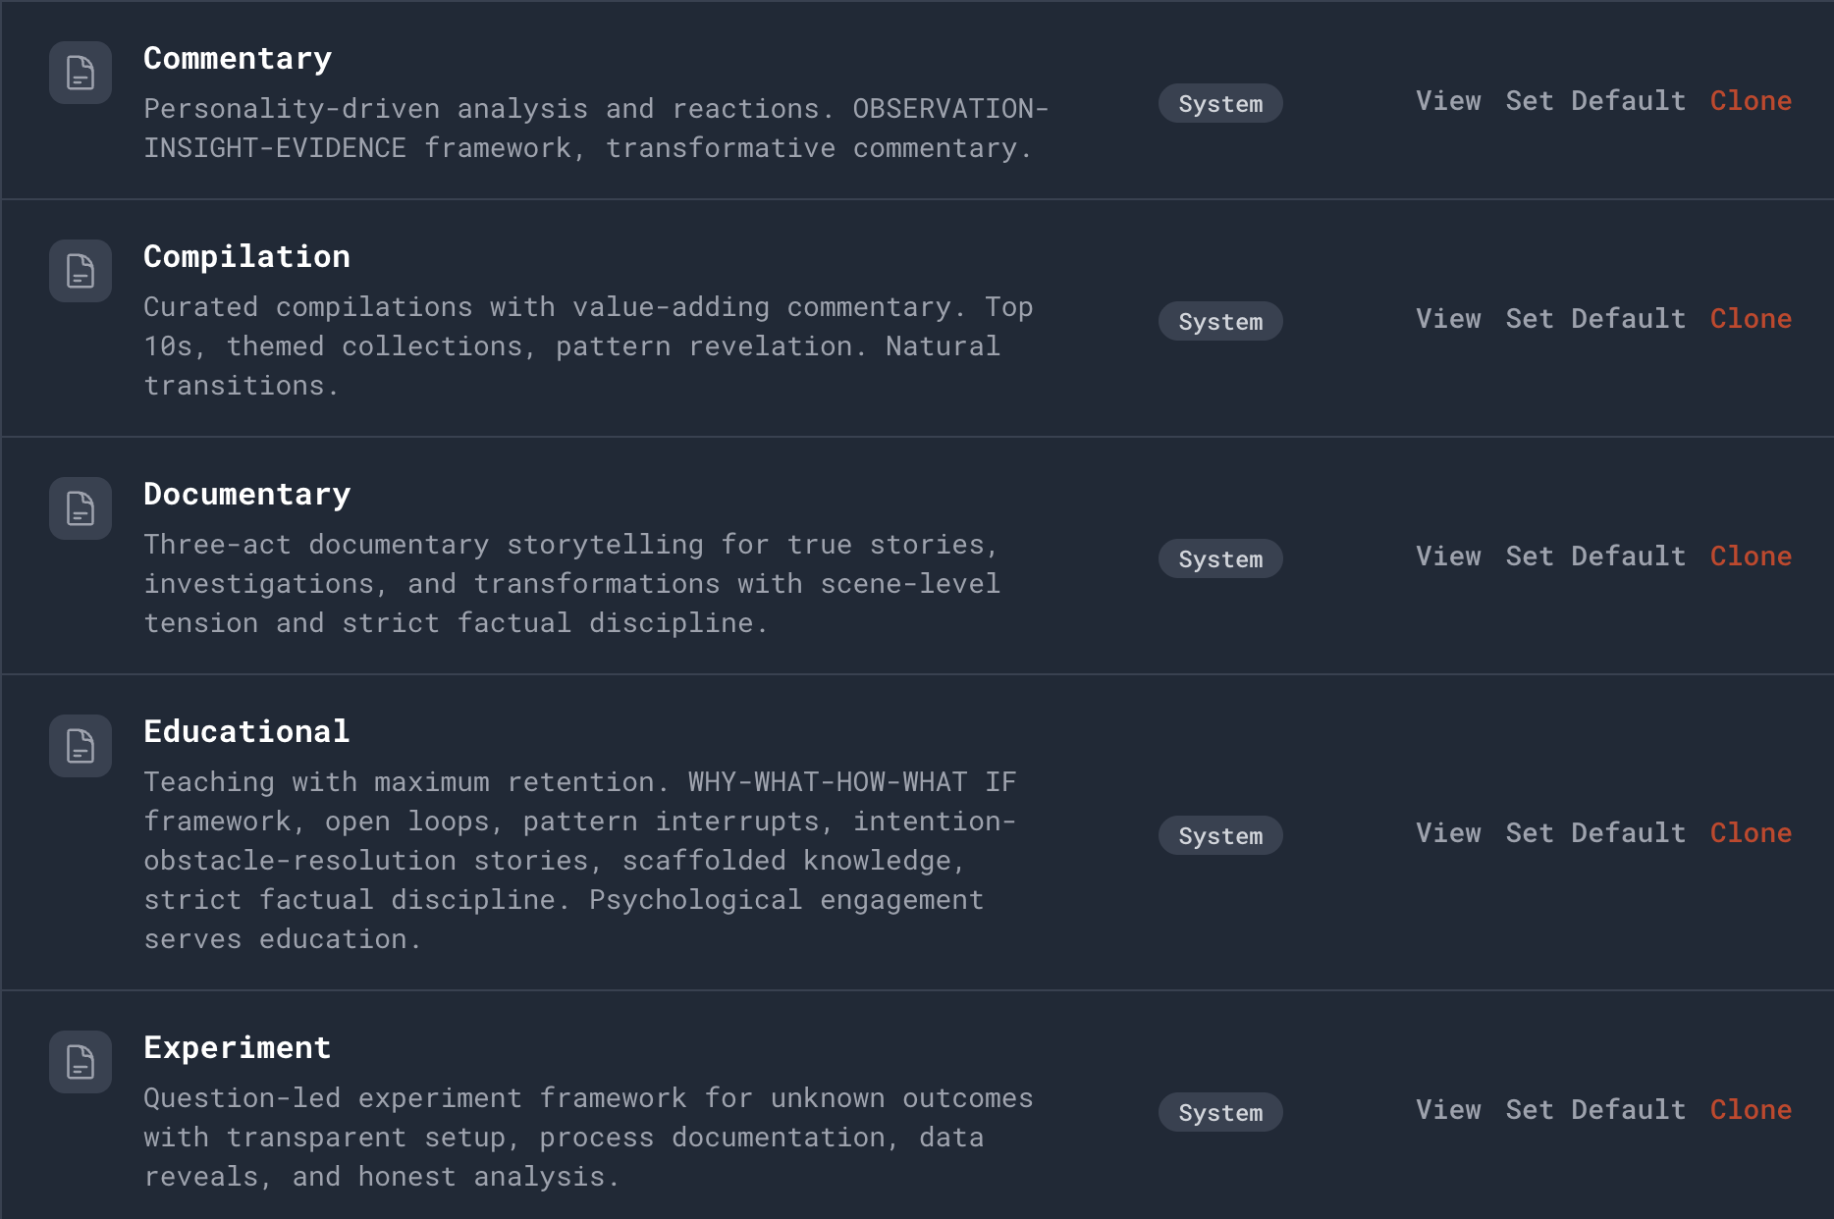Clone the Documentary template
This screenshot has height=1219, width=1834.
coord(1751,556)
